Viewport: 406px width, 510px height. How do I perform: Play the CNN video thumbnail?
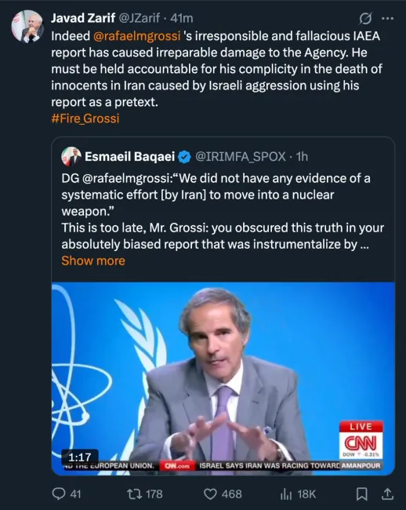(x=223, y=379)
